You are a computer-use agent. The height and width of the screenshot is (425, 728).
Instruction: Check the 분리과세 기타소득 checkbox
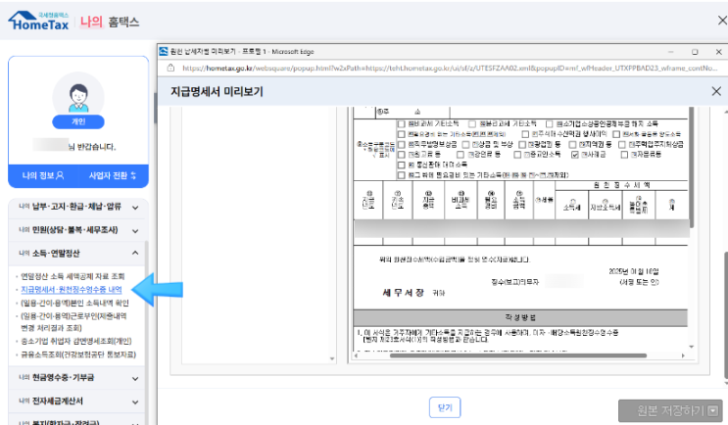pyautogui.click(x=472, y=124)
